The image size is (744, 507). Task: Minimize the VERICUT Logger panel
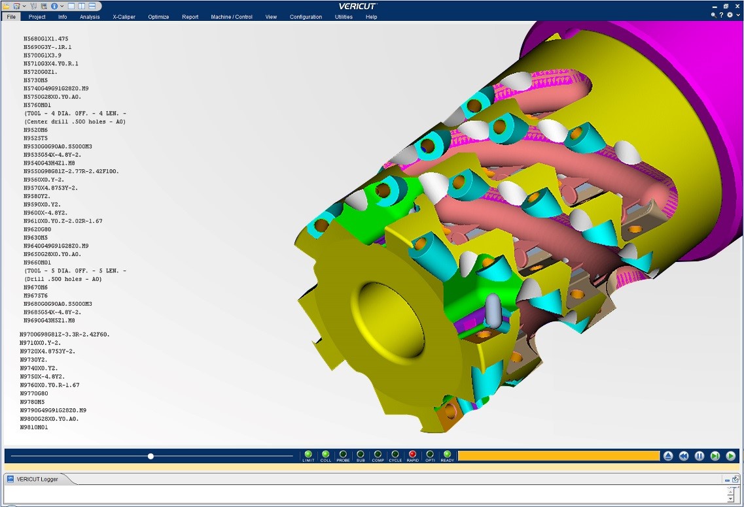point(727,480)
